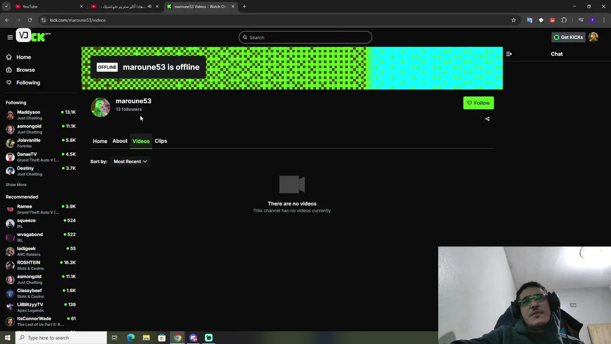Collapse the chat panel arrow icon

509,54
